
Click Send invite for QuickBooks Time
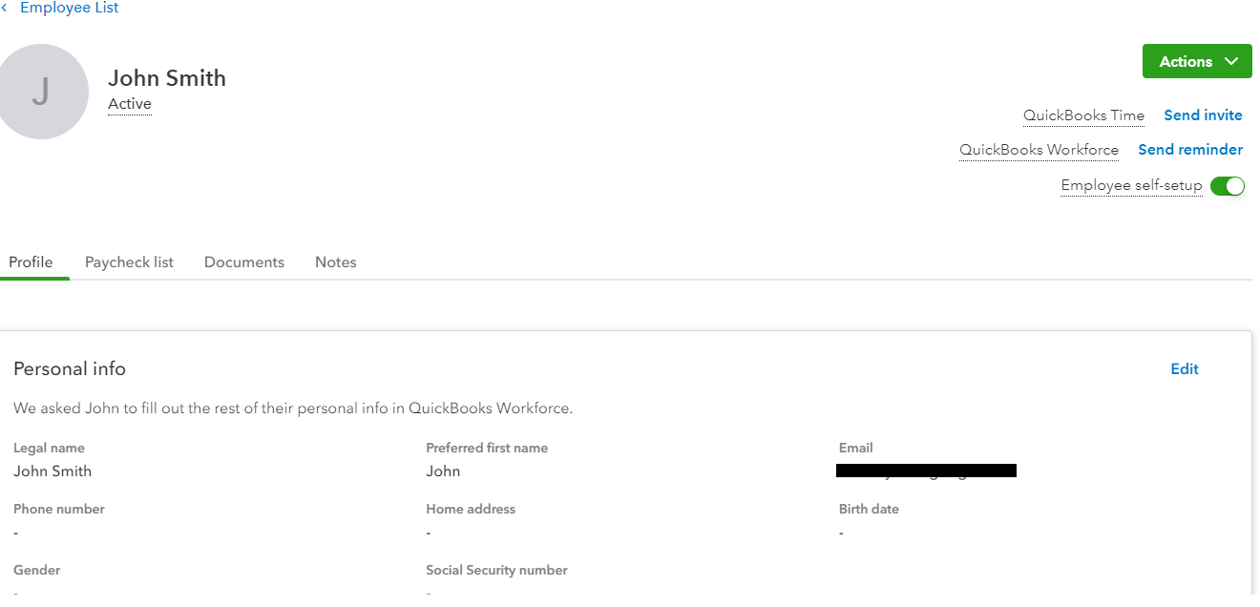pos(1203,115)
